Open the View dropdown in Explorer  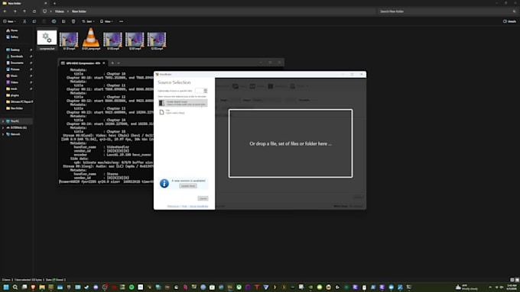[x=106, y=21]
